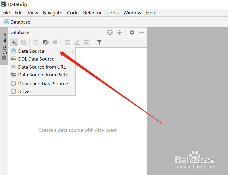
Task: Toggle the 1: Database side tool tab
Action: click(4, 46)
